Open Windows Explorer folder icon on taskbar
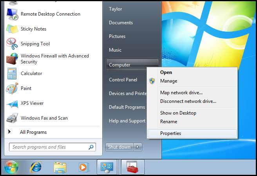The width and height of the screenshot is (257, 176). (x=60, y=167)
